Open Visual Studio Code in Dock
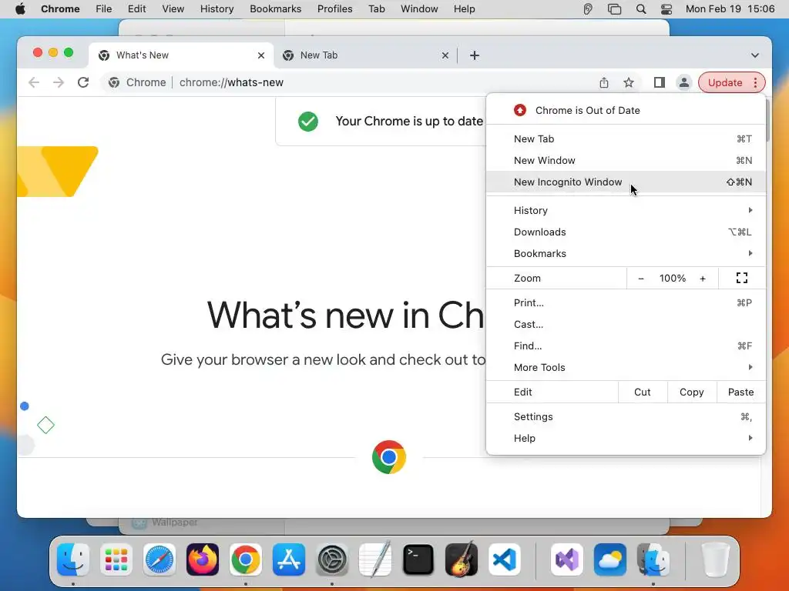Viewport: 789px width, 591px height. tap(505, 559)
